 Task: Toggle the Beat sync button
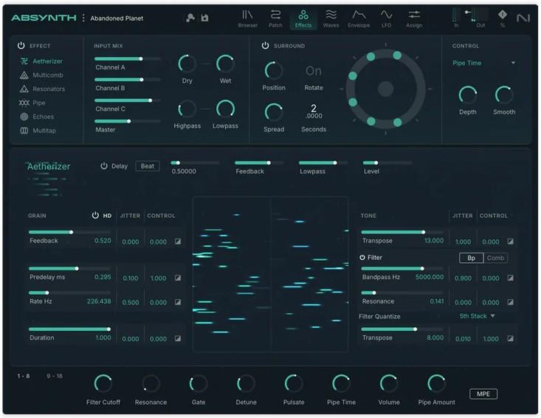click(x=148, y=166)
